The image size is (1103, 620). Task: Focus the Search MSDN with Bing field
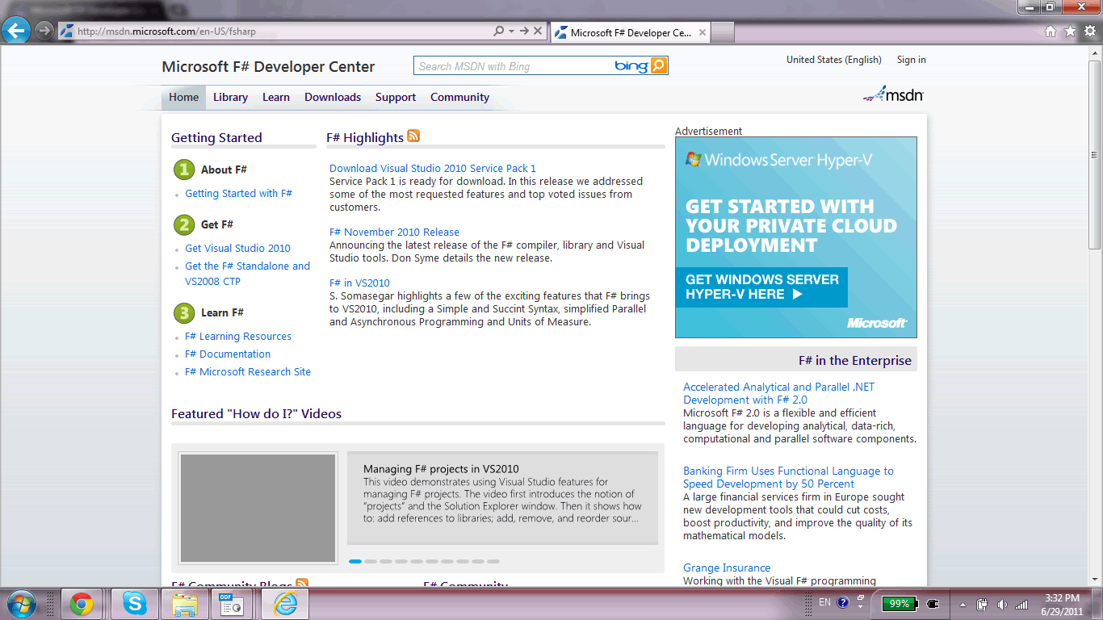(x=513, y=66)
